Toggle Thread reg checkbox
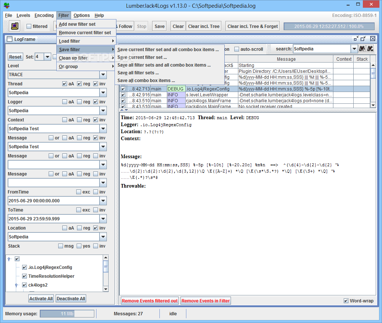 click(80, 84)
